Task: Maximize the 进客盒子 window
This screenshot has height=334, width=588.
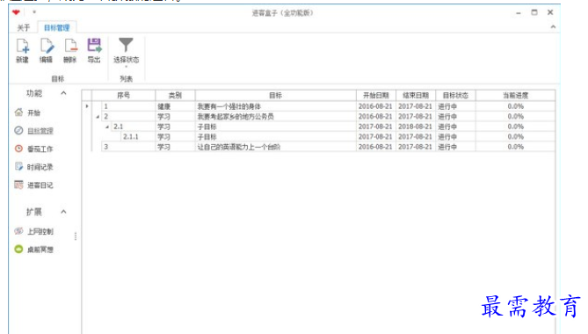Action: pos(534,12)
